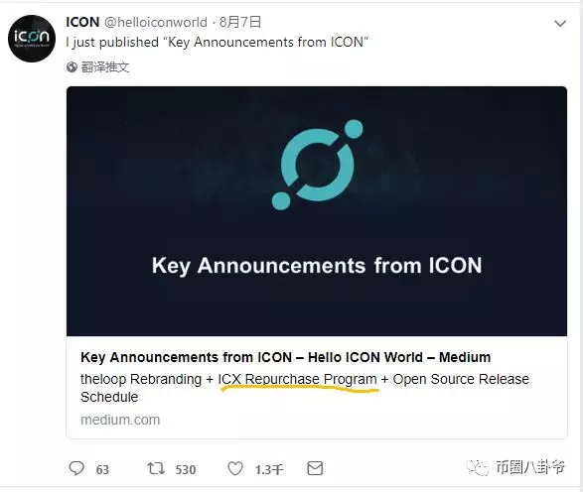The image size is (583, 492).
Task: Click the card title Key Announcements from ICON
Action: [x=285, y=357]
